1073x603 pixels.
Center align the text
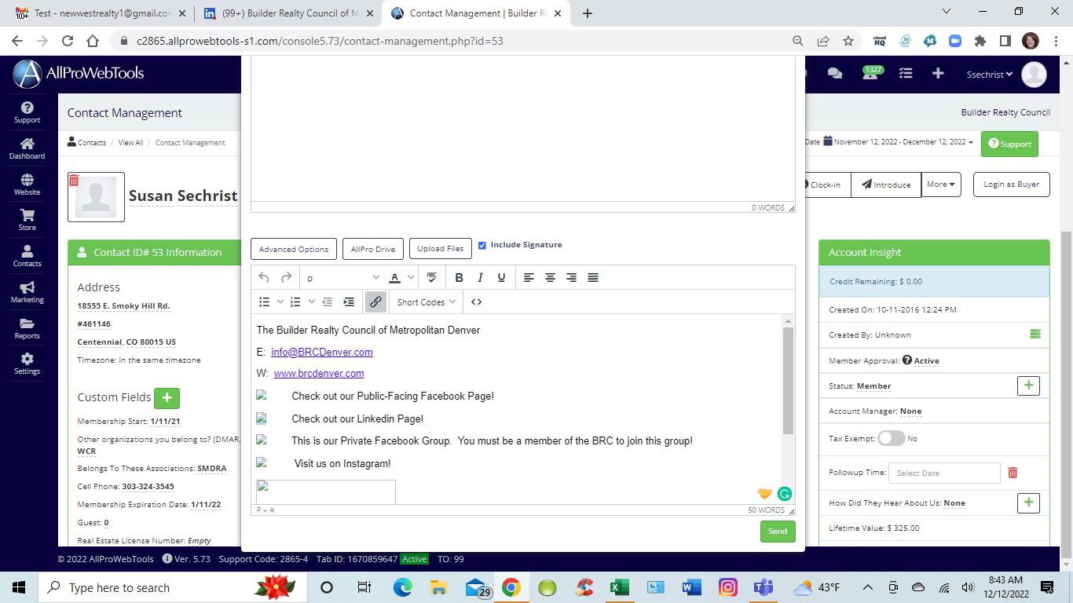click(x=550, y=277)
